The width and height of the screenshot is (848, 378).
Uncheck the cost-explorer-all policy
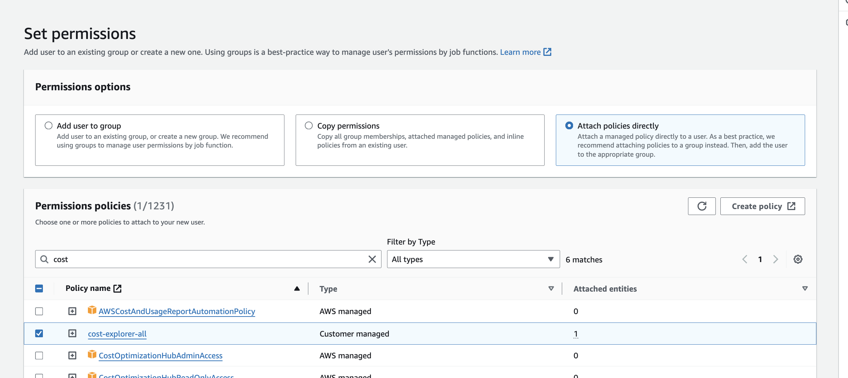[x=39, y=333]
